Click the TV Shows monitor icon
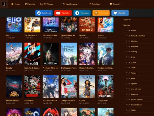The width and height of the screenshot is (154, 116). click(x=42, y=4)
